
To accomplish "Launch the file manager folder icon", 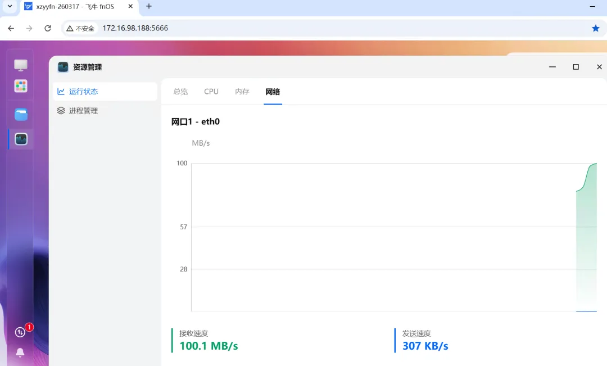I will tap(21, 114).
